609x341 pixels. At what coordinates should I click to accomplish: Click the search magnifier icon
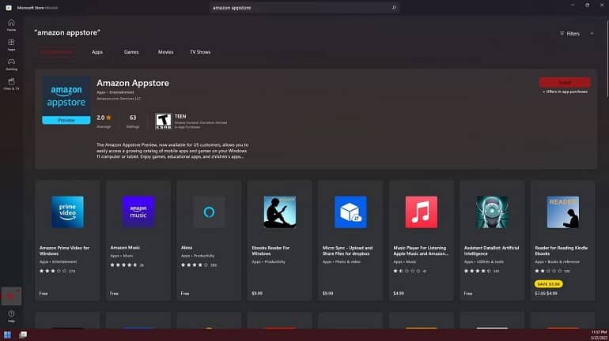tap(394, 7)
